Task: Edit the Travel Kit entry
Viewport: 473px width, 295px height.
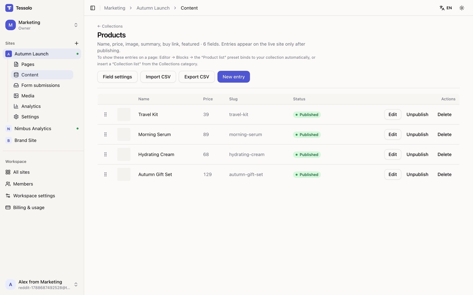Action: [393, 114]
